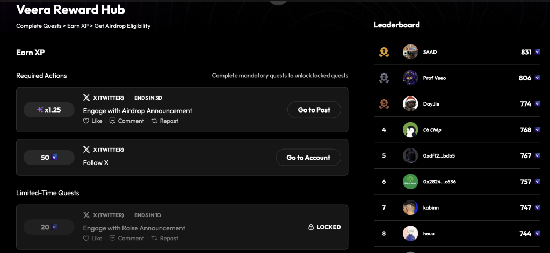The width and height of the screenshot is (550, 253).
Task: Click the XP token icon beside 831
Action: (537, 52)
